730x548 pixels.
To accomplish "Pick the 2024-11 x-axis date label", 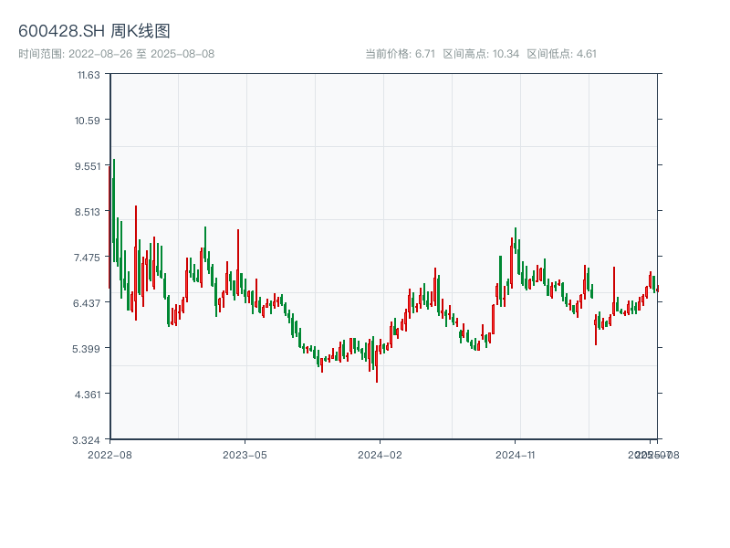I will pos(516,454).
